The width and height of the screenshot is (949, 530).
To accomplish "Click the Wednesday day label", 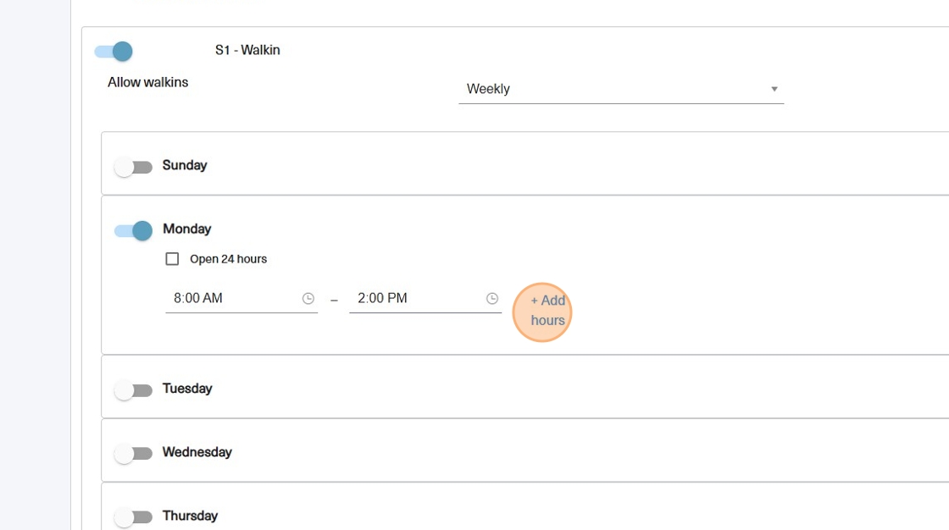I will [197, 452].
